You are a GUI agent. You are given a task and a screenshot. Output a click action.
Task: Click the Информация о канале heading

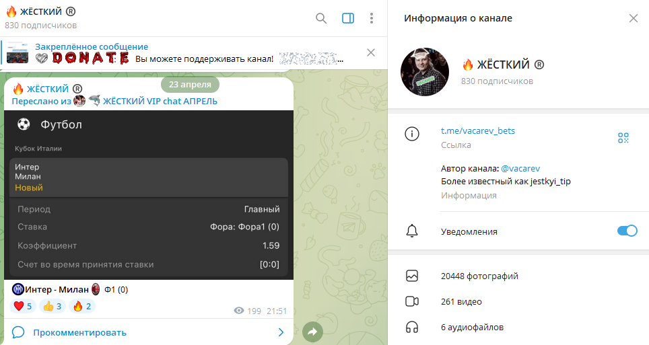click(458, 18)
